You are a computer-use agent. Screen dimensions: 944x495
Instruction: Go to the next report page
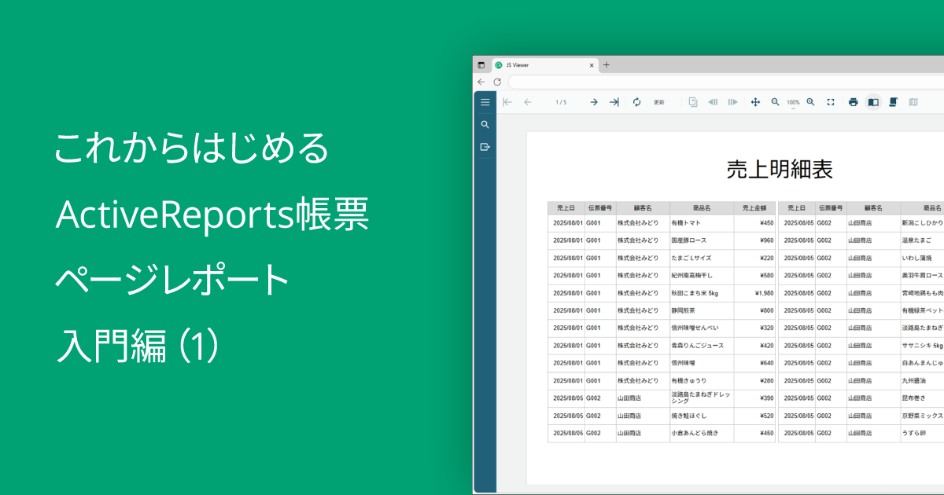(x=594, y=102)
